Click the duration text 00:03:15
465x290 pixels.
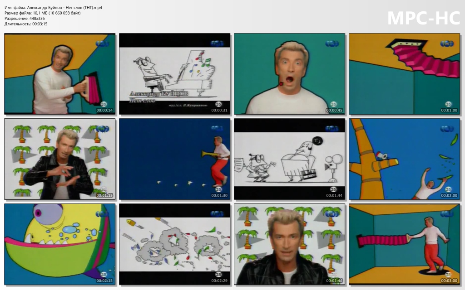[x=40, y=24]
